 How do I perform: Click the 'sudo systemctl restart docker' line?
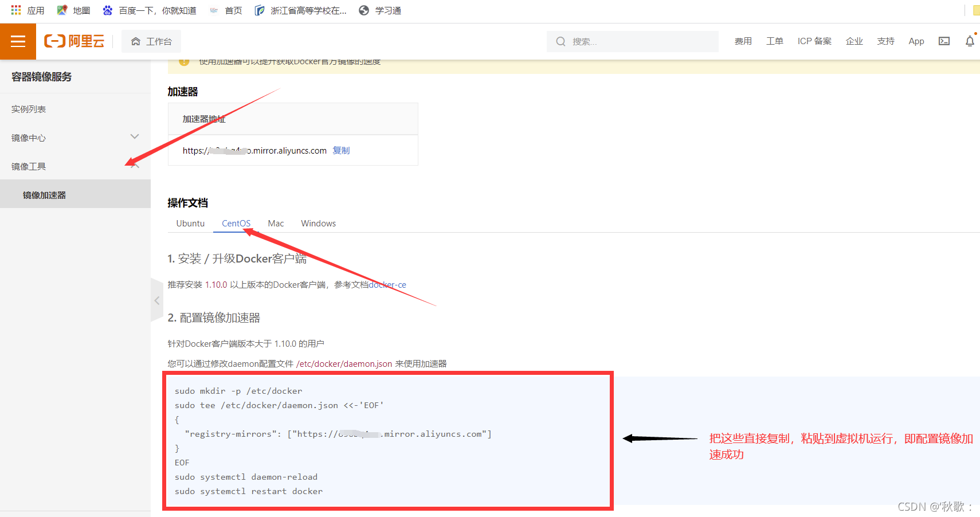[x=249, y=491]
